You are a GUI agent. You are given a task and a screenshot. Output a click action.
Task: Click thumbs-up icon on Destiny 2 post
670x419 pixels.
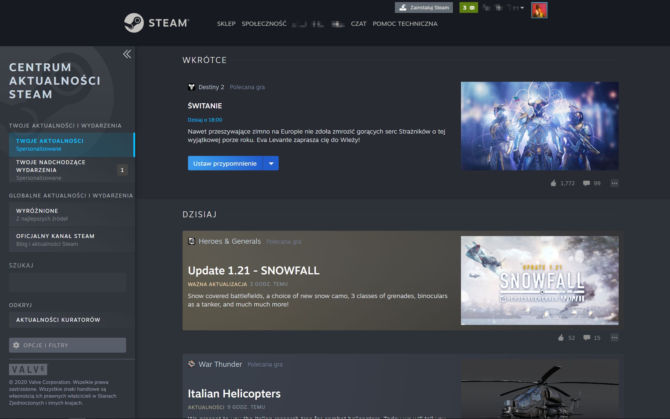(x=553, y=183)
